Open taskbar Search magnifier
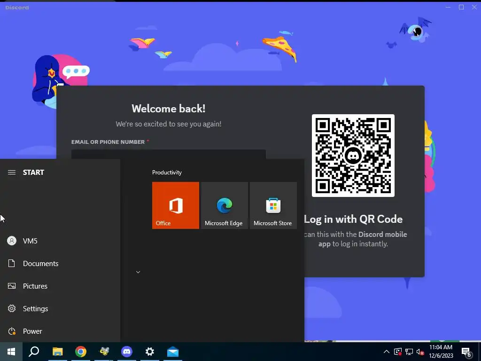The width and height of the screenshot is (481, 361). pyautogui.click(x=34, y=352)
